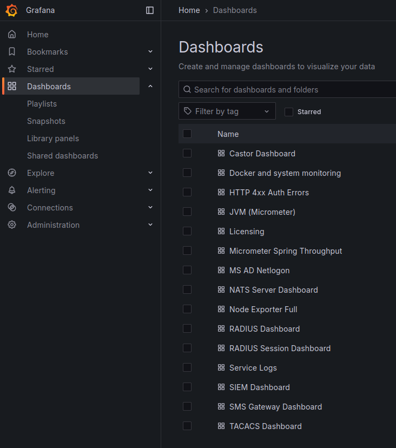Open the SIEM Dashboard link

259,387
